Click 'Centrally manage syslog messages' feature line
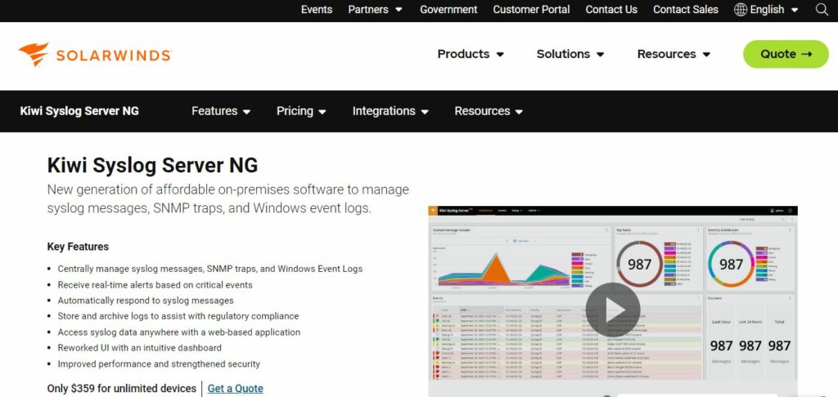838x397 pixels. [210, 269]
